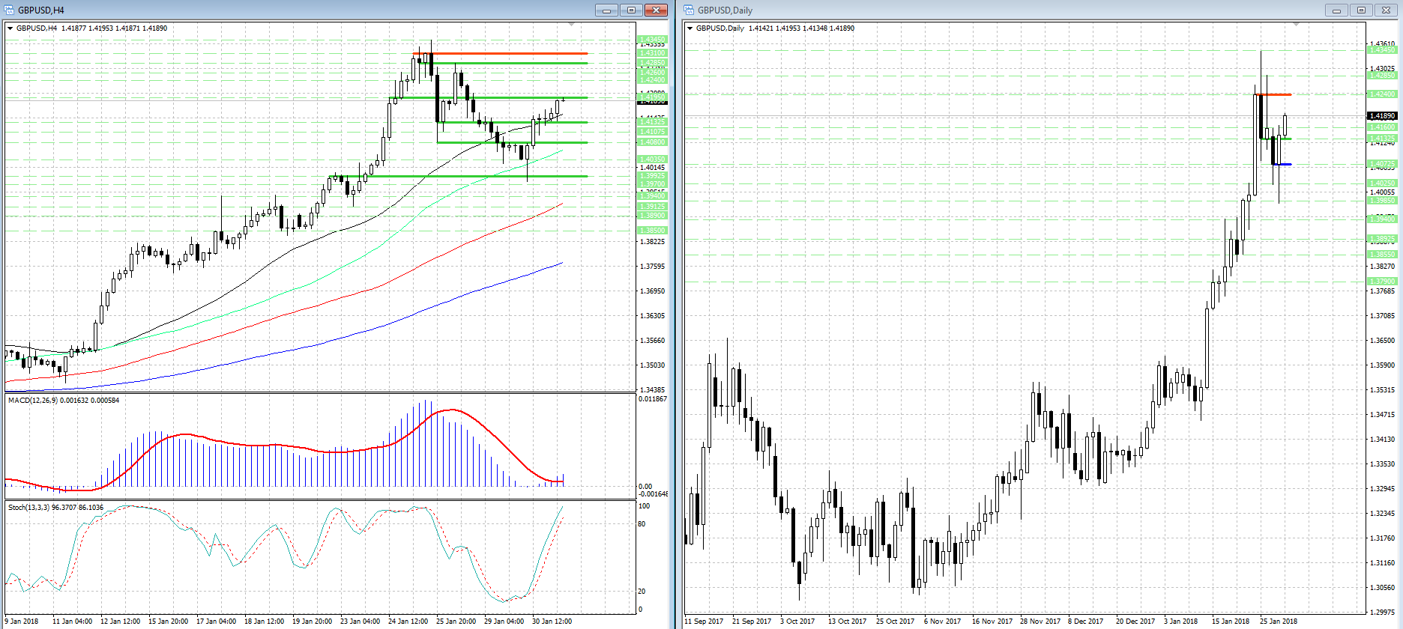Image resolution: width=1403 pixels, height=629 pixels.
Task: Activate the GBPUSD,H4 window title bar
Action: click(x=300, y=10)
